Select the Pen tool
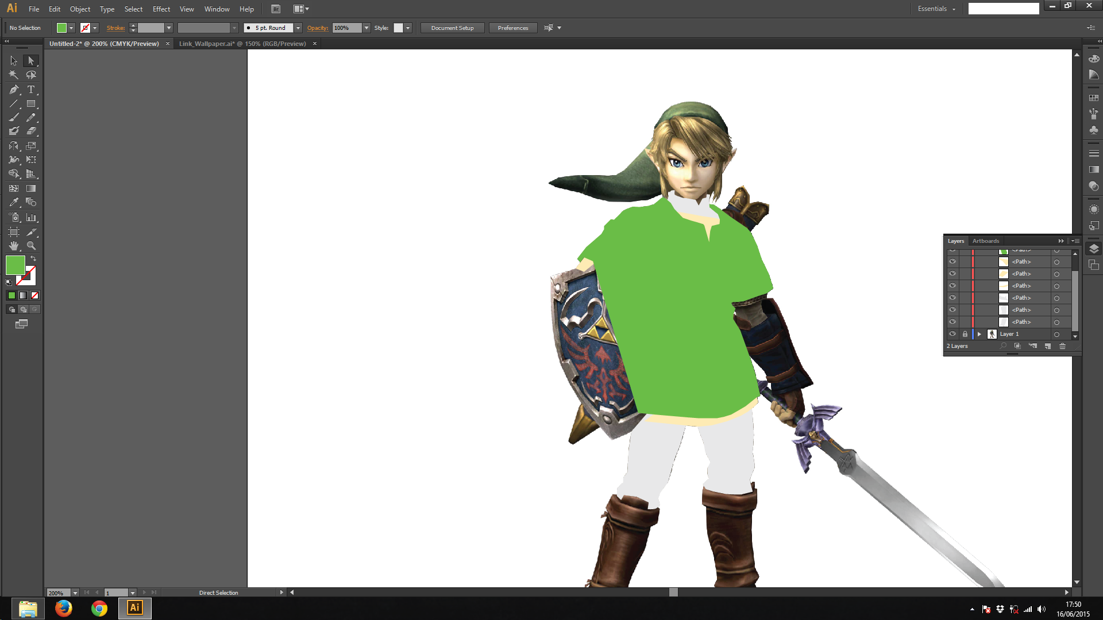Viewport: 1103px width, 620px height. 14,90
